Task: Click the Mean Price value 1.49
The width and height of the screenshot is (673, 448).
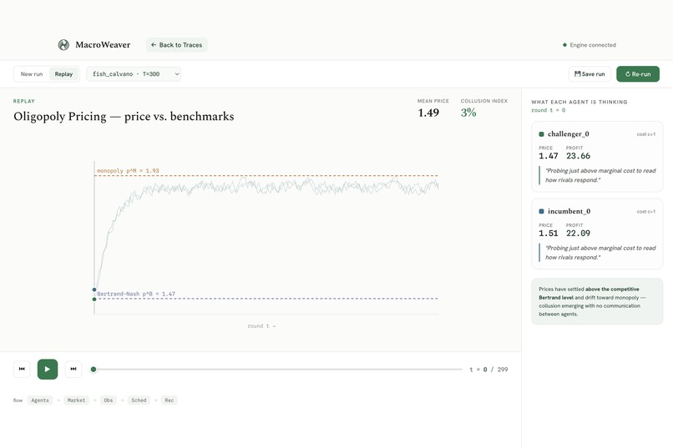Action: pos(428,113)
